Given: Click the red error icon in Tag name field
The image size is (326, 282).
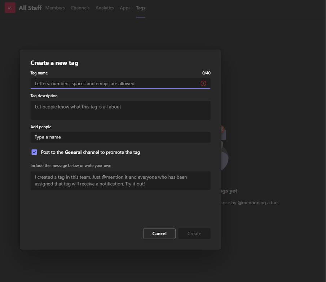Looking at the screenshot, I should tap(203, 84).
